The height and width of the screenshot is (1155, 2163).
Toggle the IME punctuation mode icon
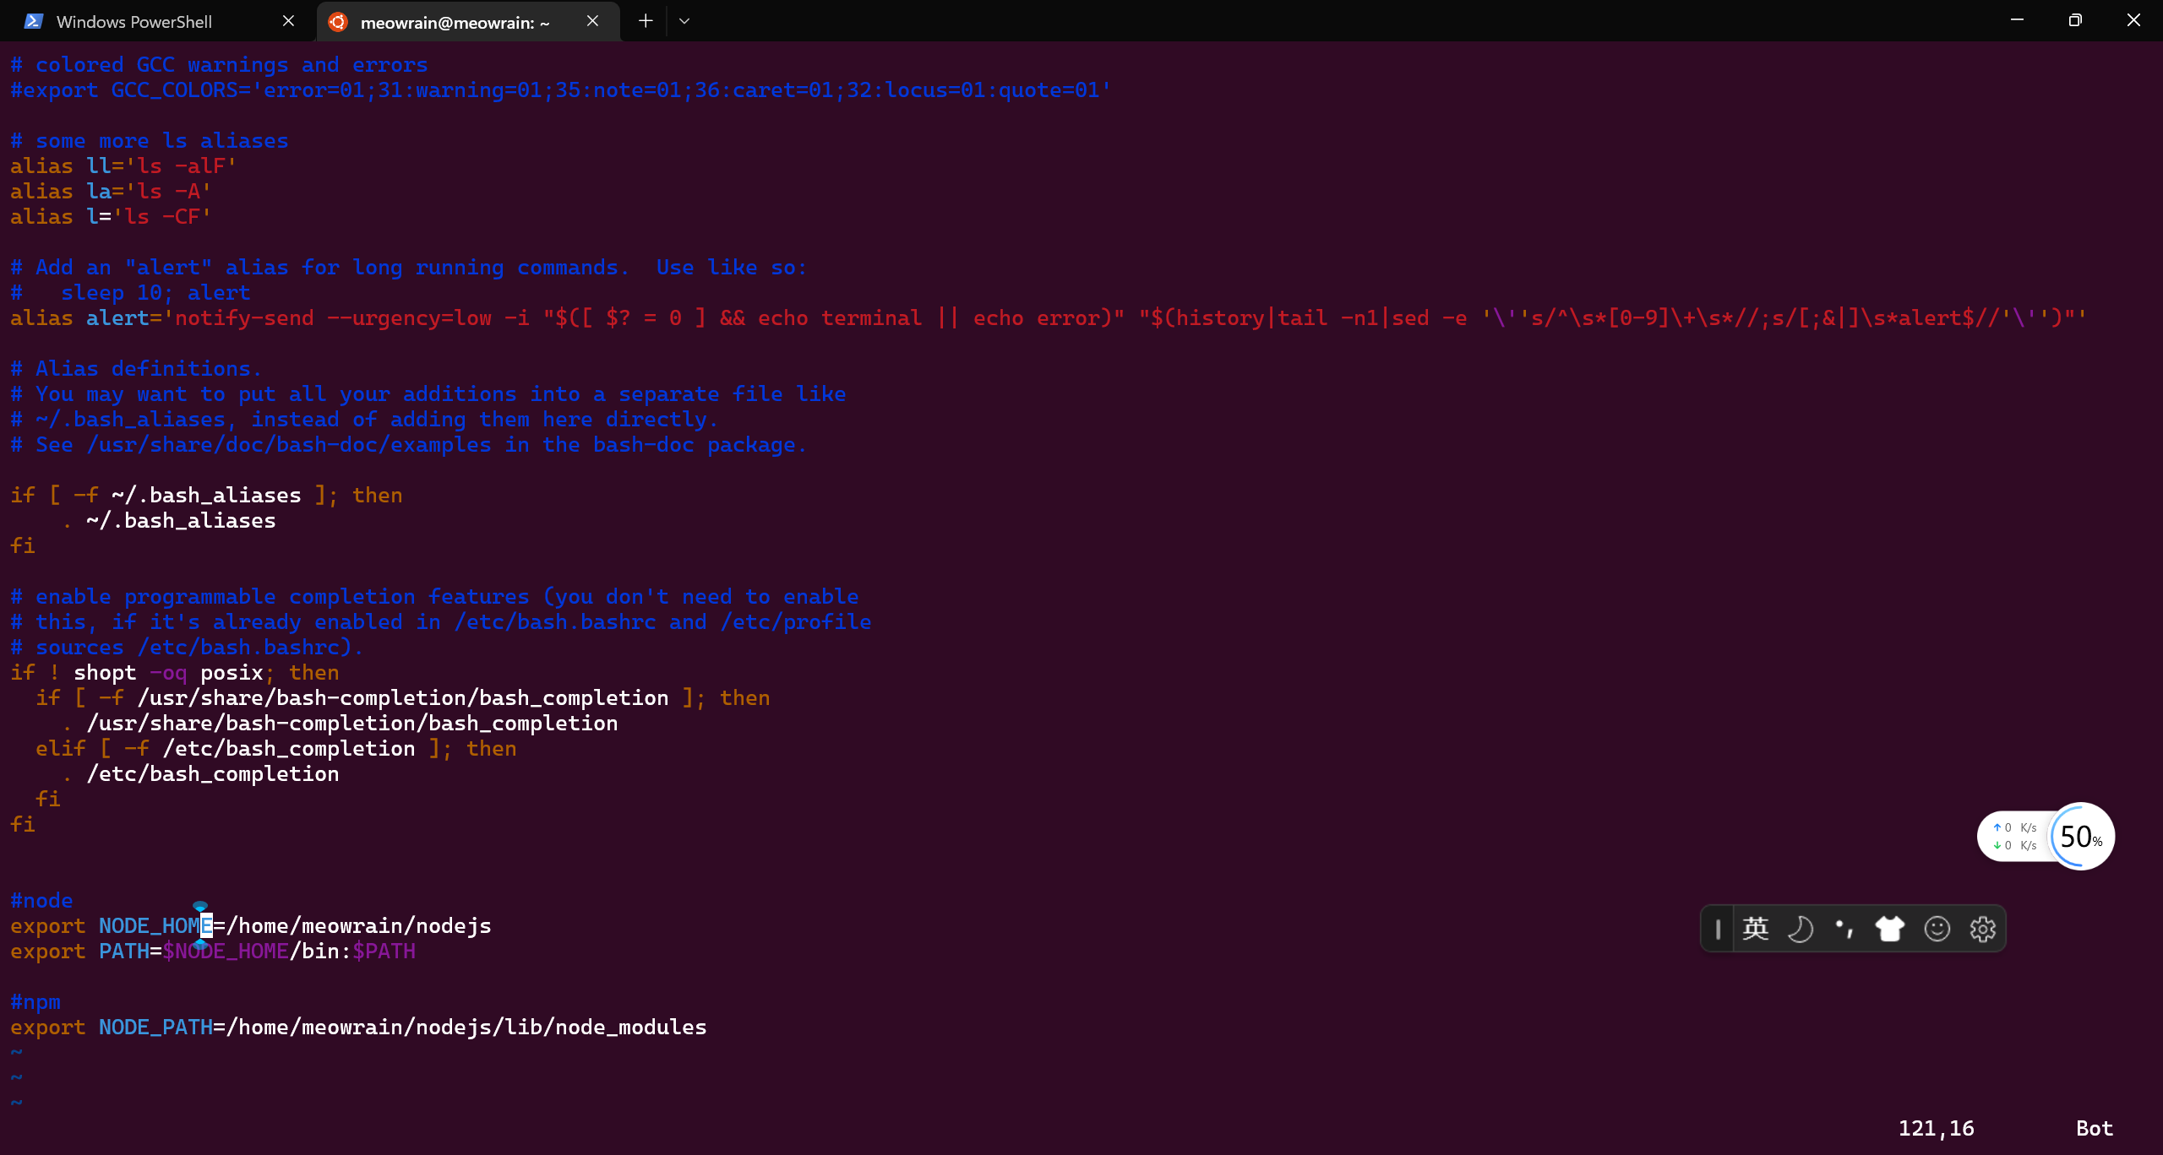(1844, 929)
